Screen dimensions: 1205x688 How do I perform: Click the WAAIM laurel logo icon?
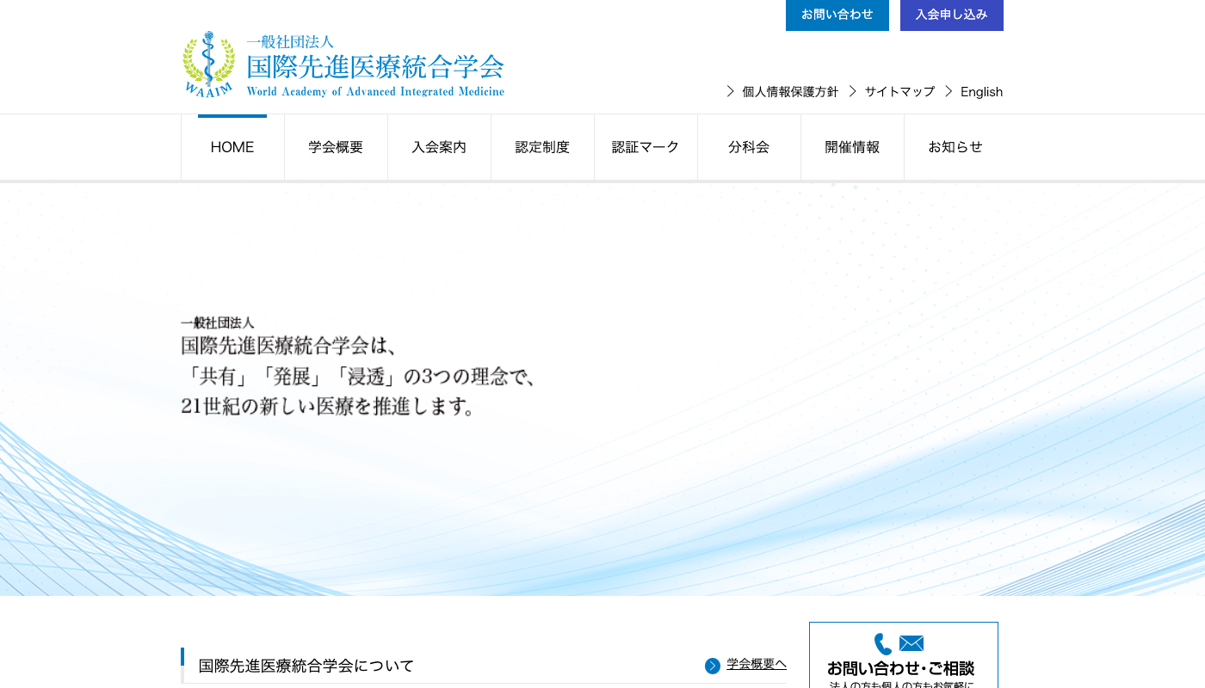coord(207,64)
